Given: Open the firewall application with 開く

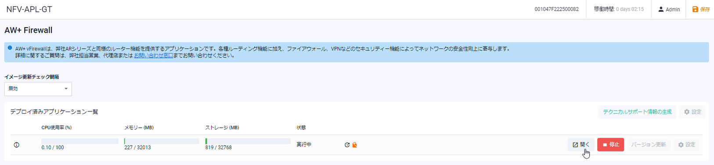Looking at the screenshot, I should click(581, 144).
